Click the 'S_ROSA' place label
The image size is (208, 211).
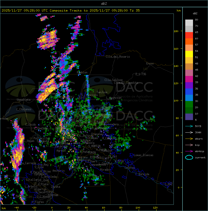(119, 161)
